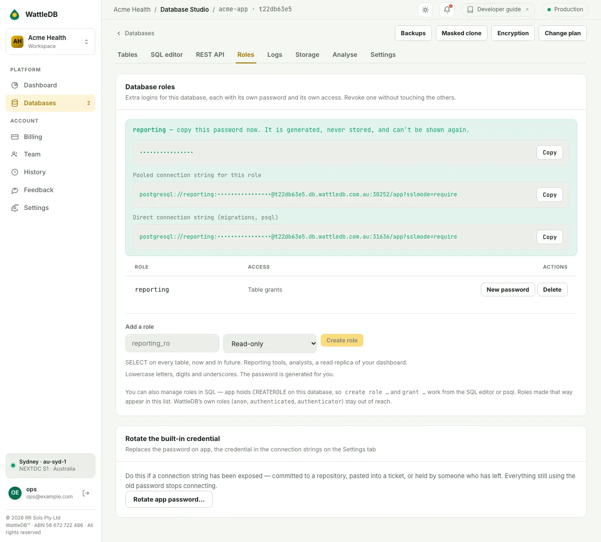The height and width of the screenshot is (542, 601).
Task: Switch to the Tables tab
Action: 127,54
